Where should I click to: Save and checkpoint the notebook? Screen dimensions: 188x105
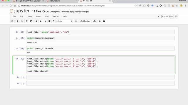click(12, 21)
